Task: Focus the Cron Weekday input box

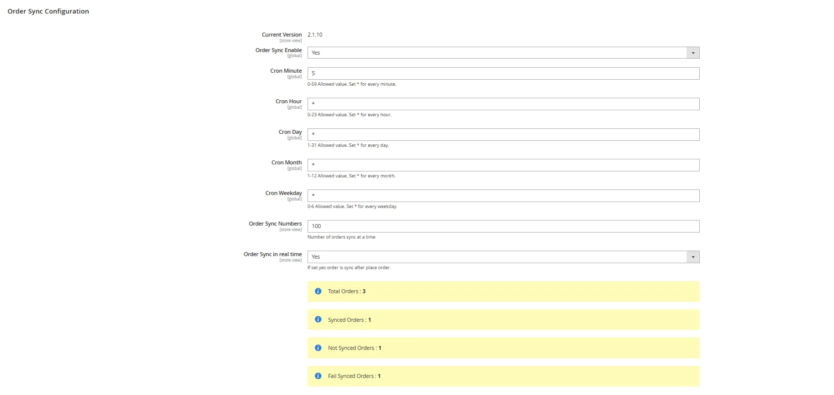Action: (503, 195)
